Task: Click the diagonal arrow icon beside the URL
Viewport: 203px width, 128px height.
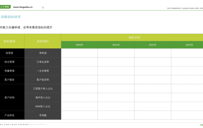Action: click(x=43, y=7)
